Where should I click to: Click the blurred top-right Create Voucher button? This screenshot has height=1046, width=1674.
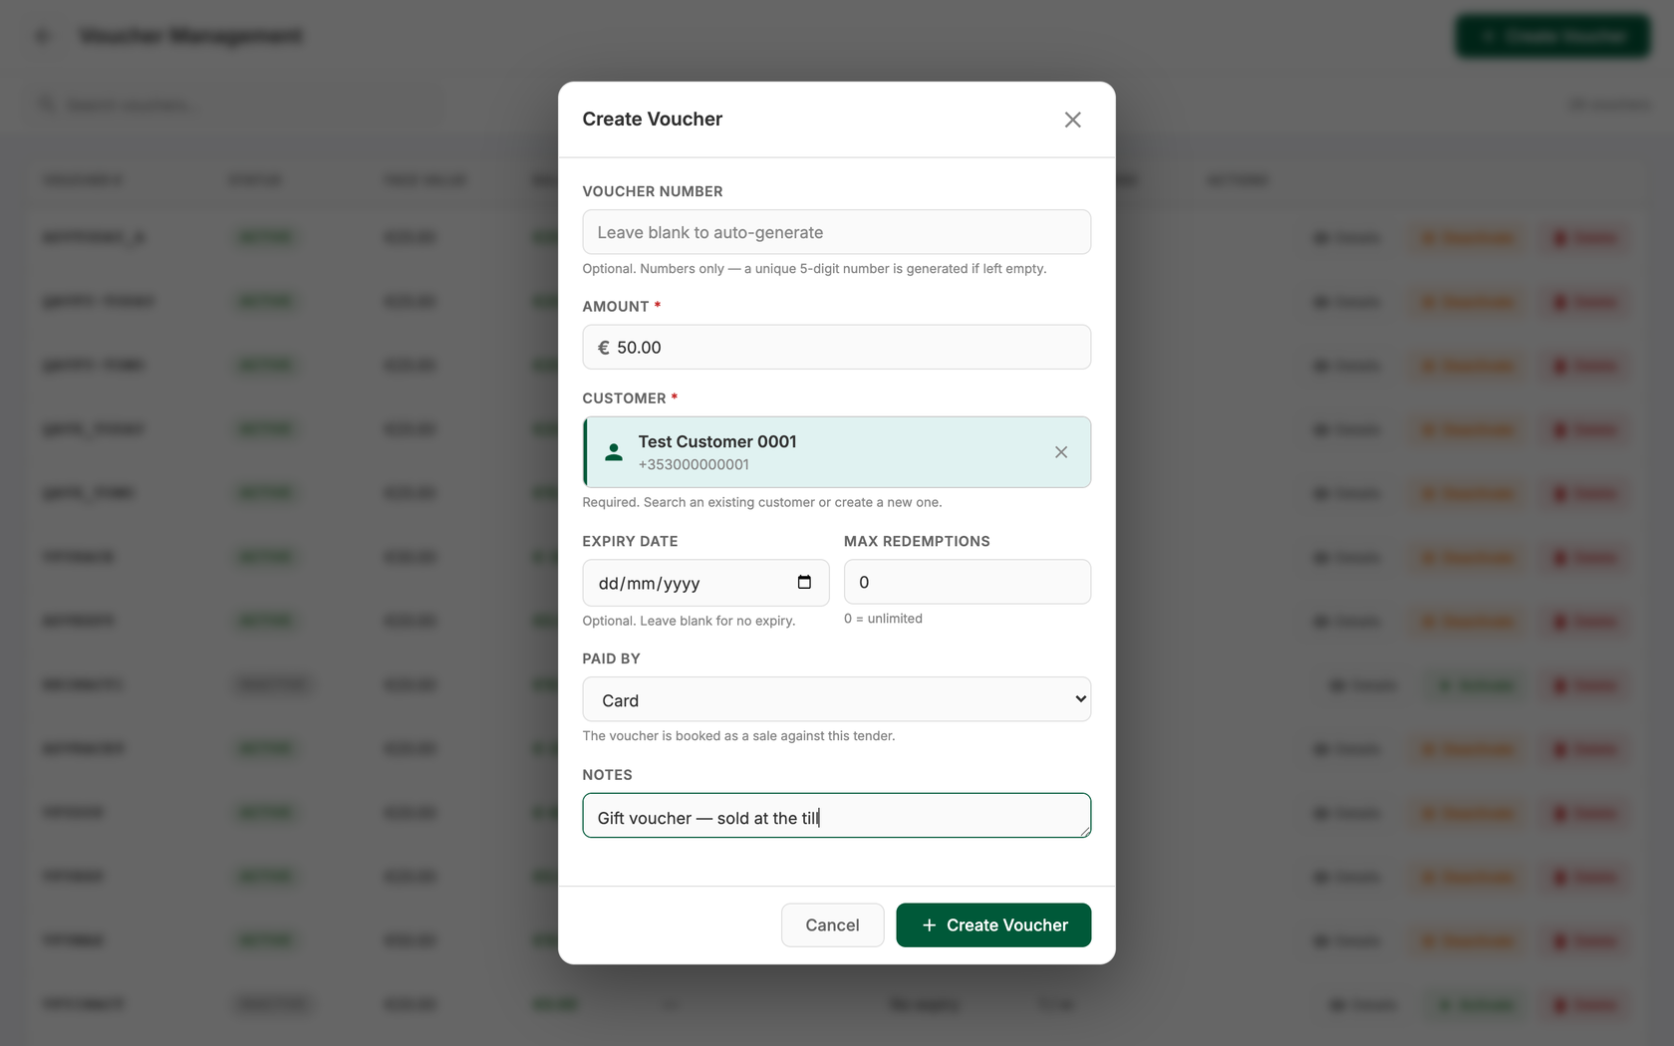pyautogui.click(x=1552, y=37)
